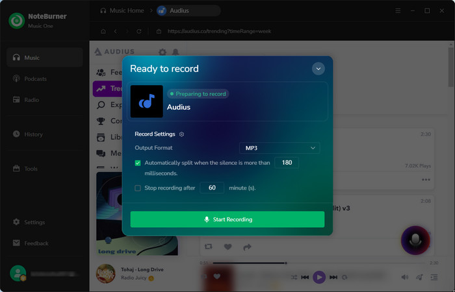Seek on the track progress bar
Screen dimensions: 455x292
point(318,263)
